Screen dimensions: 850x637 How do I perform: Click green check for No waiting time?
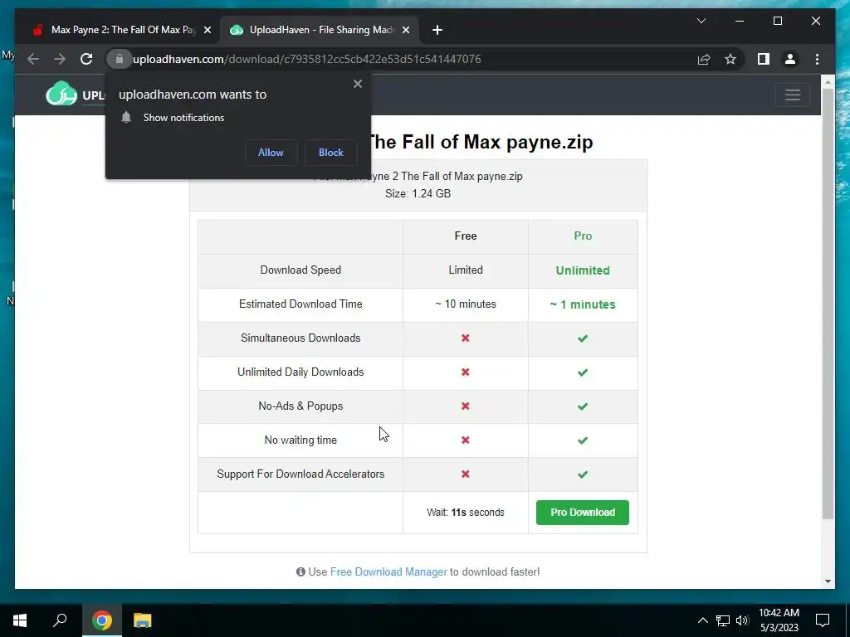tap(583, 440)
